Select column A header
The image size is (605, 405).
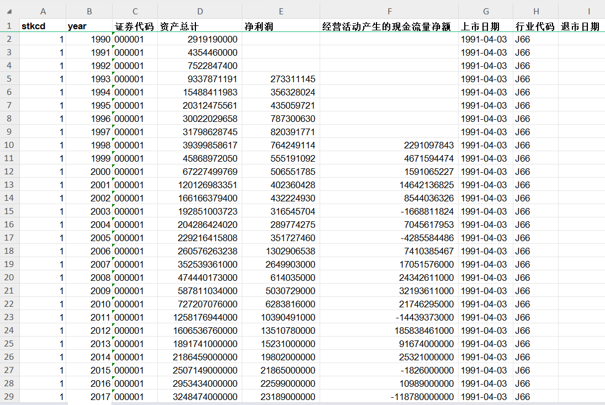(x=43, y=11)
